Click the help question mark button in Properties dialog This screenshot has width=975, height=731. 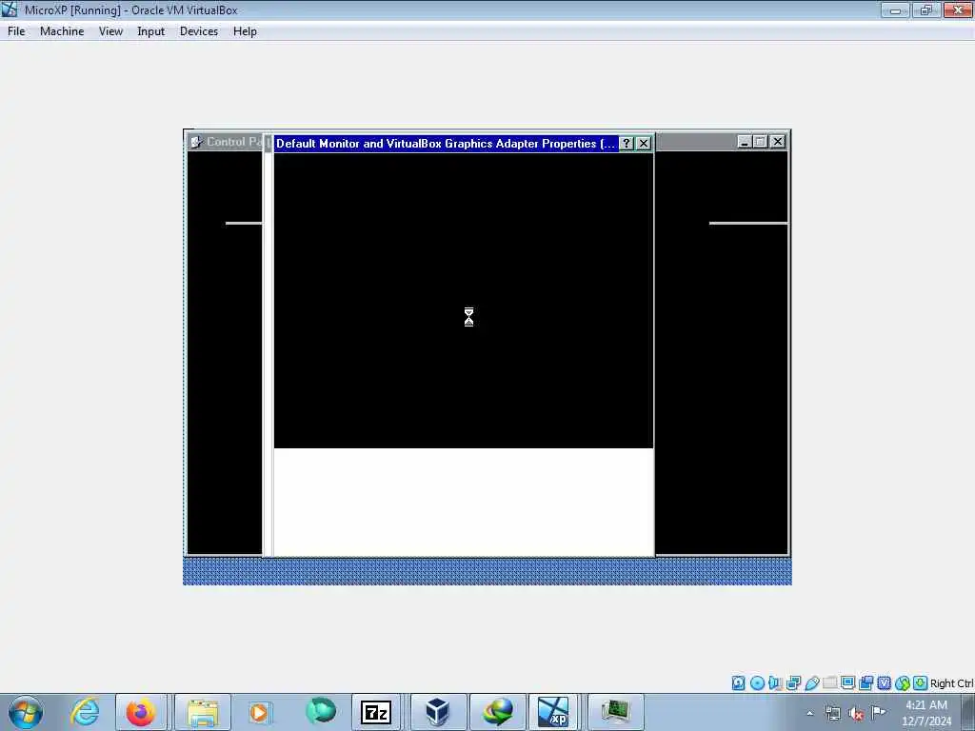point(627,144)
